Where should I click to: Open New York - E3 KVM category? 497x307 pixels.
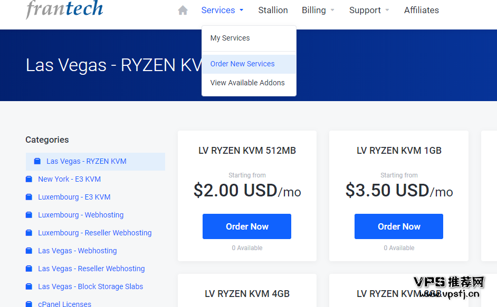[70, 179]
